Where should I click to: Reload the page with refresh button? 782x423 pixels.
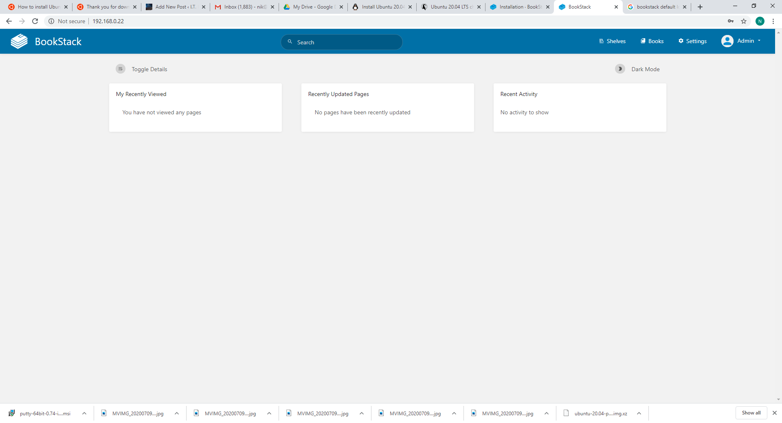[35, 21]
